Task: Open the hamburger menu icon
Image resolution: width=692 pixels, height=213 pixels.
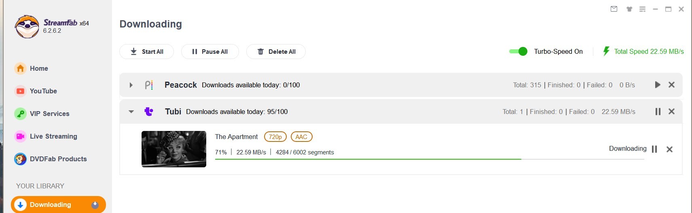Action: pos(642,9)
